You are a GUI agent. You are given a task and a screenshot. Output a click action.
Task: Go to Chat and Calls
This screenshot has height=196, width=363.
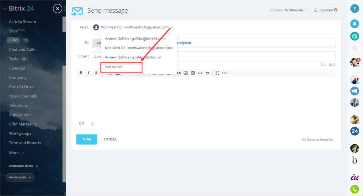coord(22,50)
